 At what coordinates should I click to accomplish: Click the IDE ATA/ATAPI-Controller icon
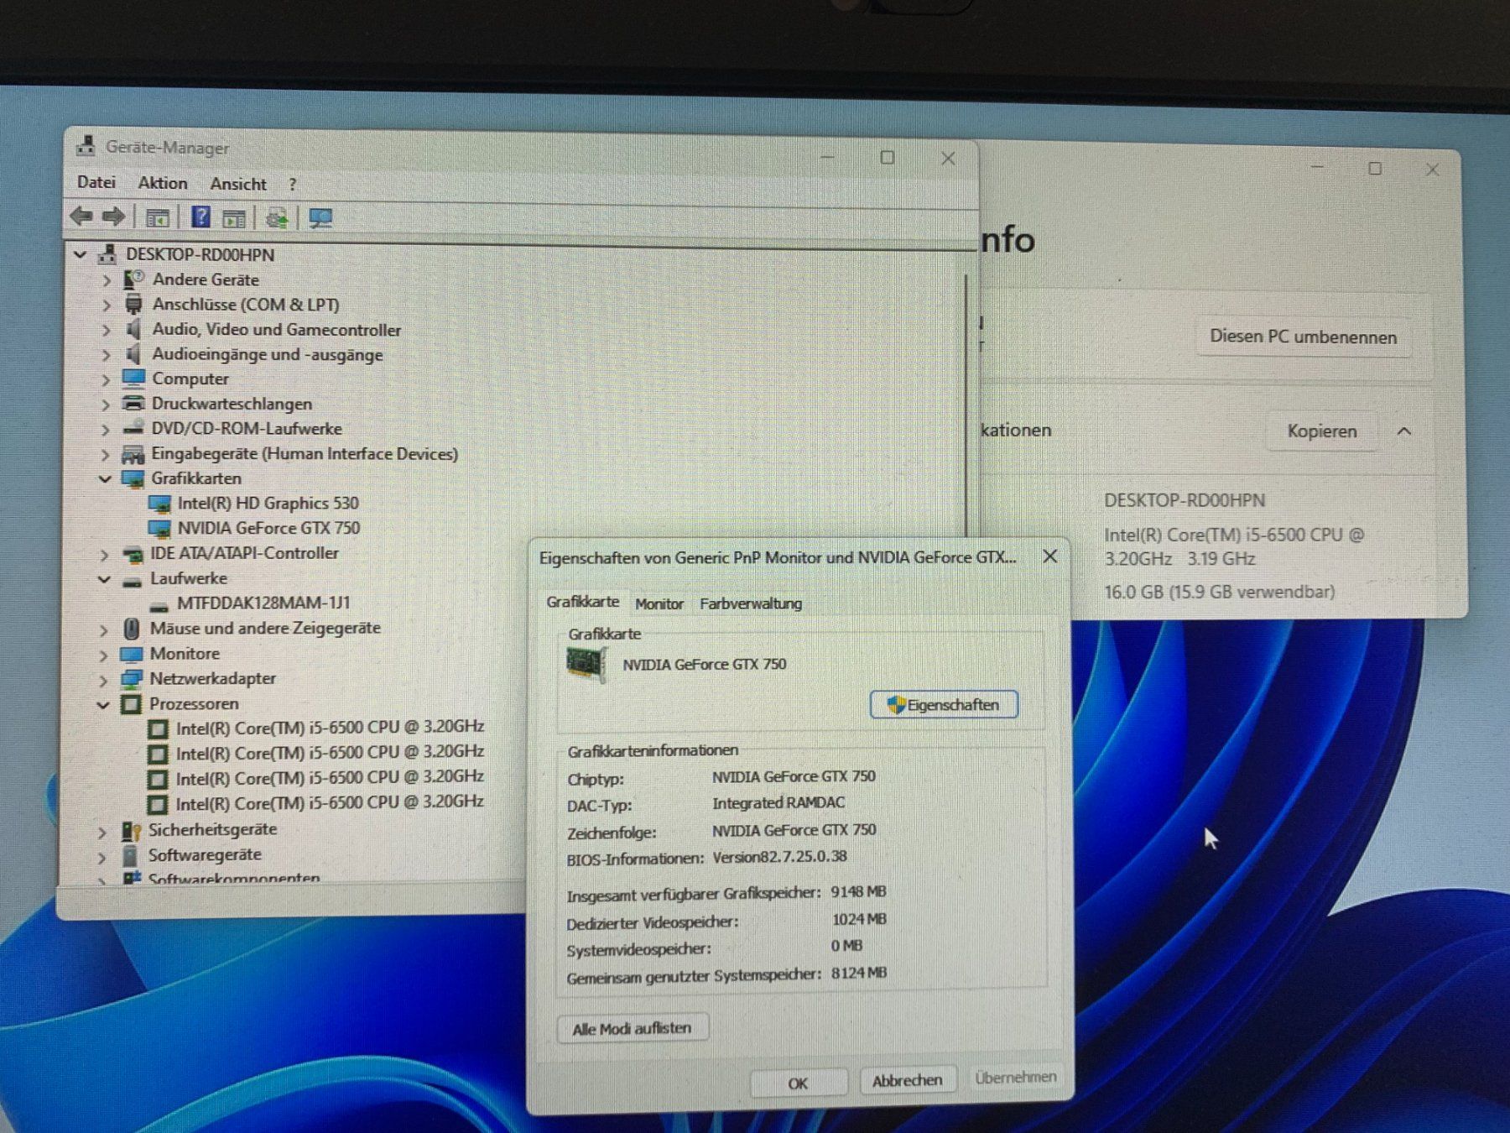133,554
